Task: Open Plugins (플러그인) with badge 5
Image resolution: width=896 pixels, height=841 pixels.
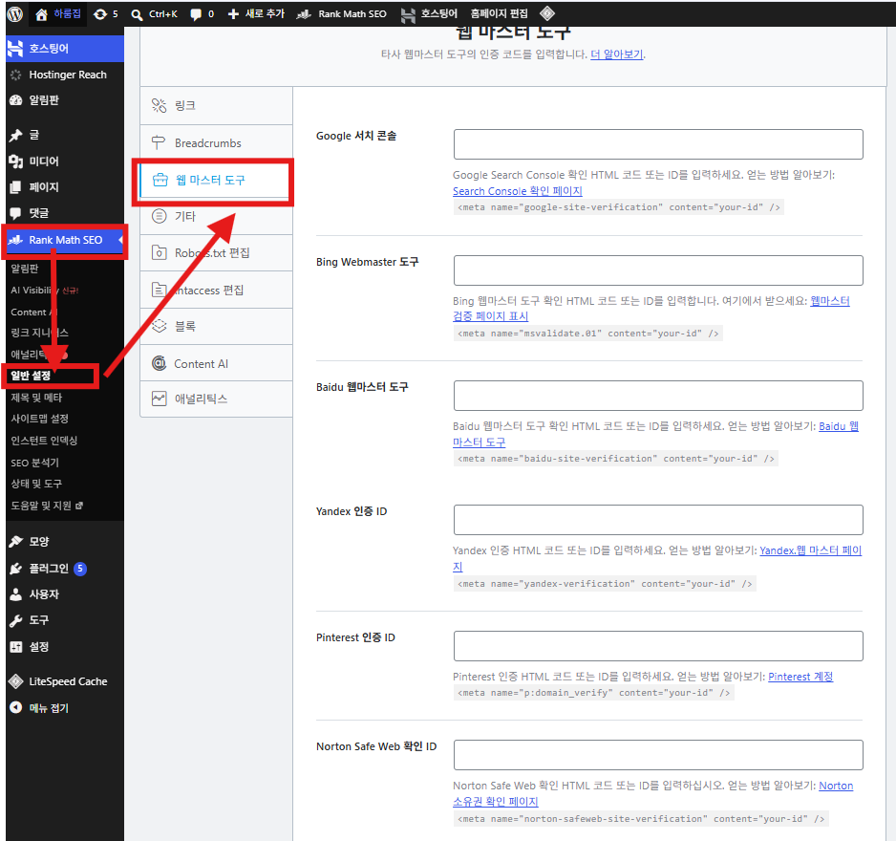Action: (x=65, y=569)
